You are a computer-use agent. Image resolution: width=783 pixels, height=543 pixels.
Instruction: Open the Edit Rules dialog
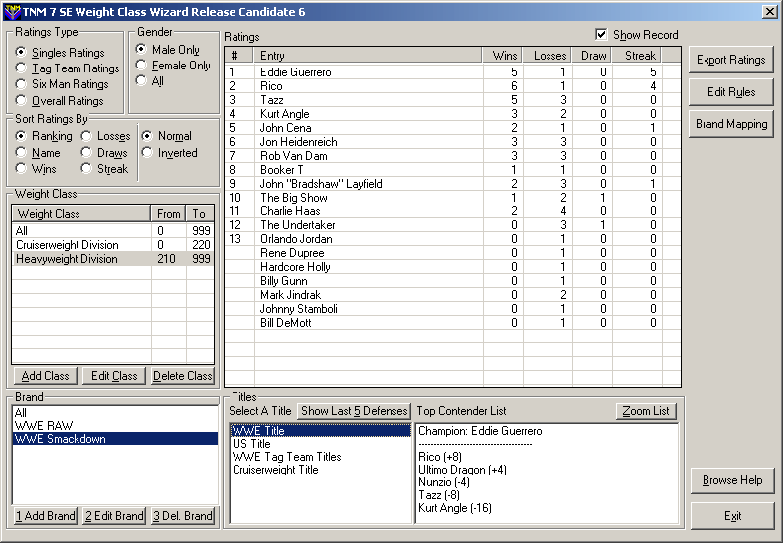pos(730,92)
